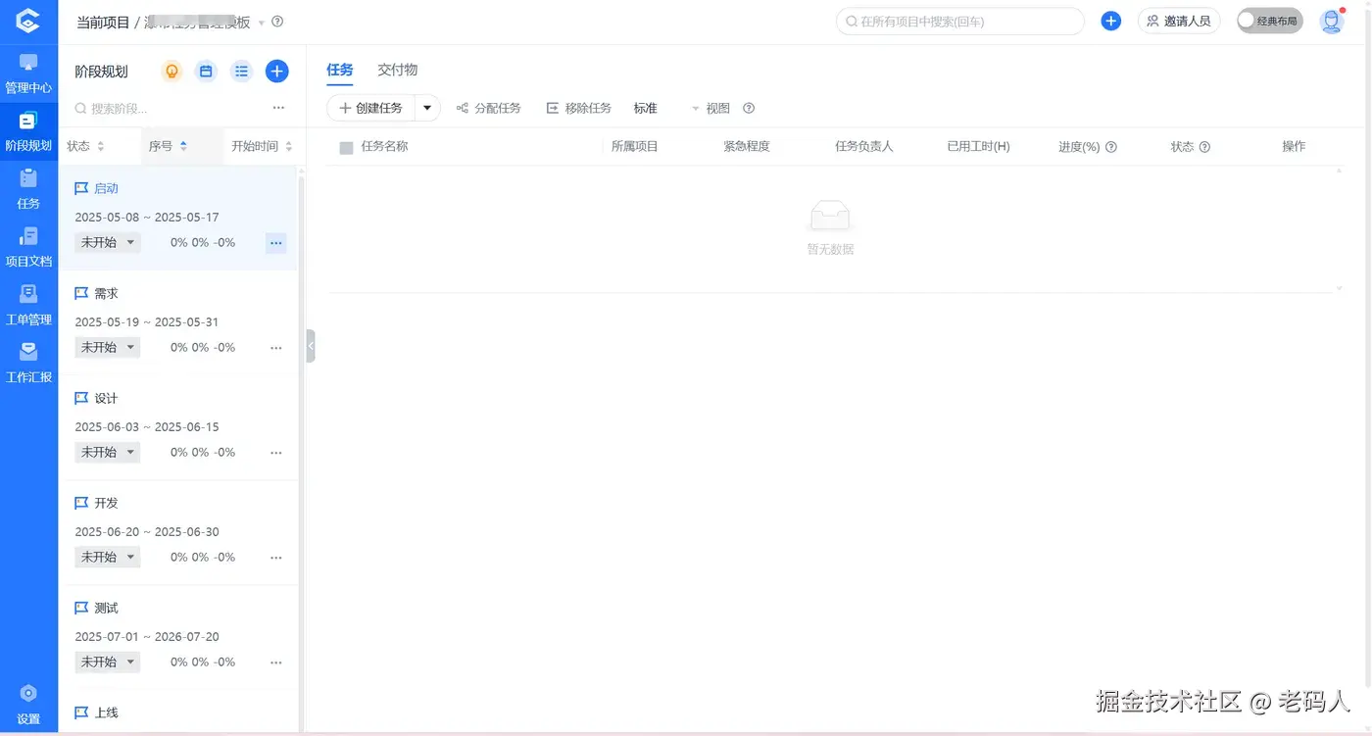This screenshot has height=736, width=1372.
Task: Select 阶段规划 sidebar icon
Action: 28,132
